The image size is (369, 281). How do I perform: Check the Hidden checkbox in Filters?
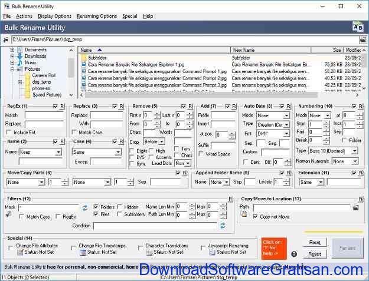pyautogui.click(x=120, y=207)
